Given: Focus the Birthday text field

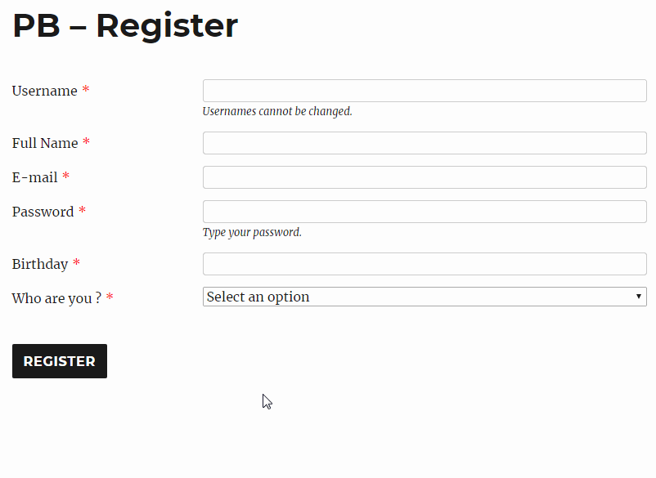Looking at the screenshot, I should [425, 264].
